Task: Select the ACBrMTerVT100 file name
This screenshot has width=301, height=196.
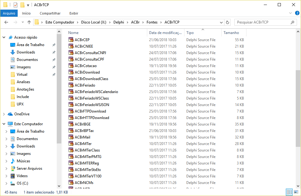Action: tap(88, 176)
